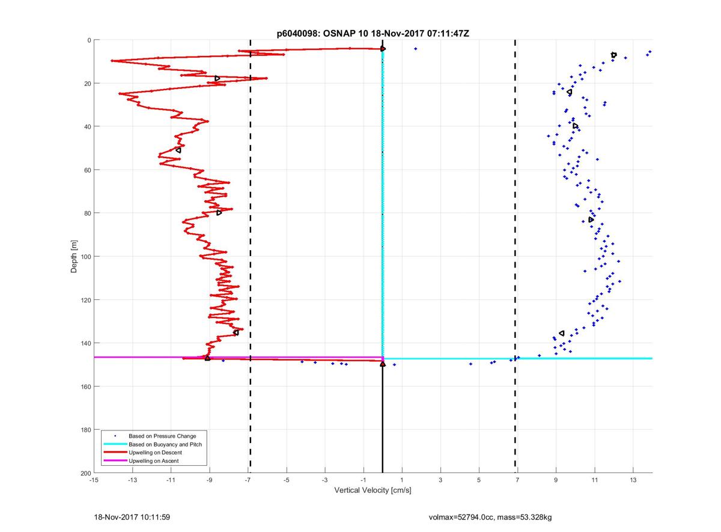Click depth axis tick label 120
The image size is (721, 532).
[x=85, y=300]
